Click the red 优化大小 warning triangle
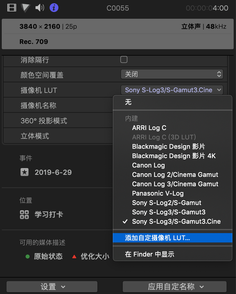 [74, 257]
